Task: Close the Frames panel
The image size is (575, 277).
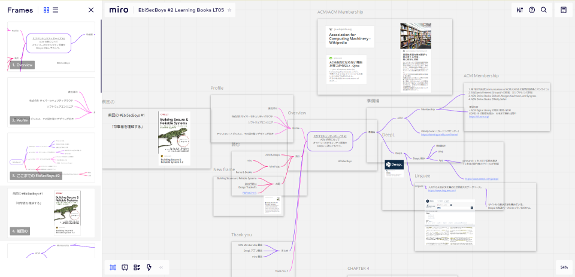Action: [91, 10]
